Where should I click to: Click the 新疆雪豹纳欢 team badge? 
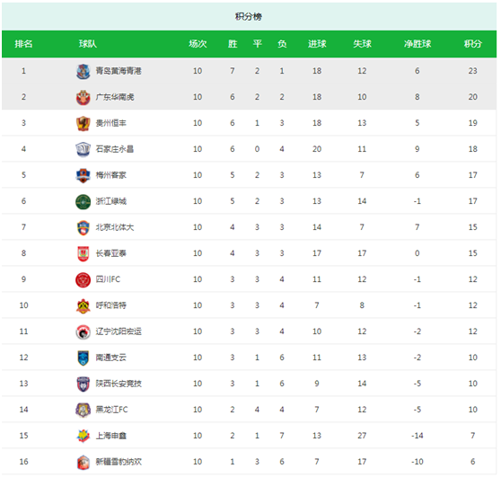point(83,463)
